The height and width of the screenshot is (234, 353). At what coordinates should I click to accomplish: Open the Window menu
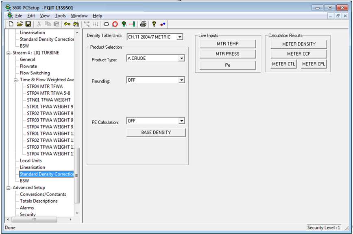tap(79, 16)
